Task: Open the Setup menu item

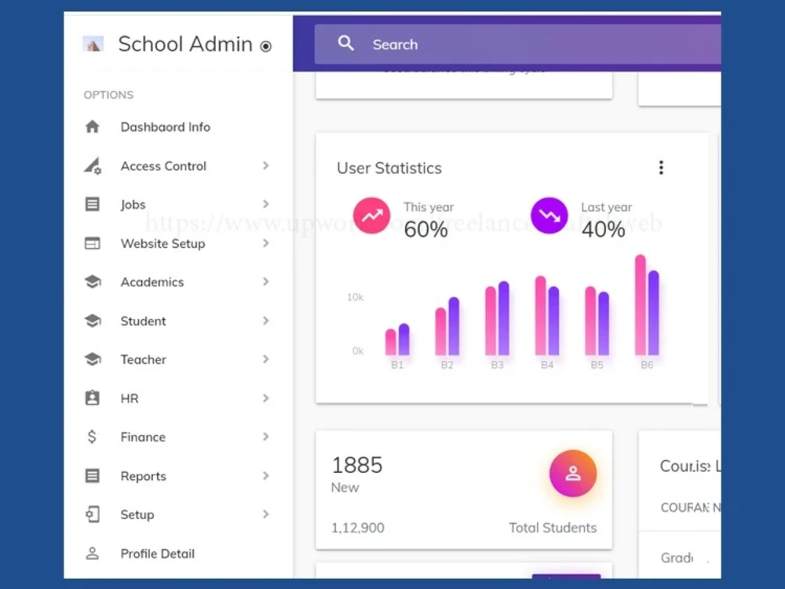Action: coord(137,514)
